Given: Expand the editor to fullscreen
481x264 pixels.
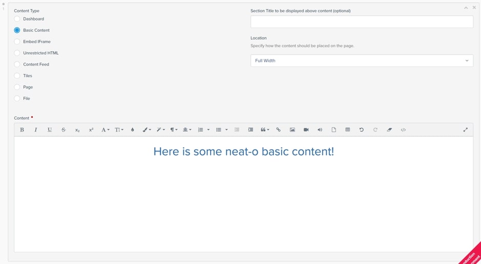Looking at the screenshot, I should [465, 130].
